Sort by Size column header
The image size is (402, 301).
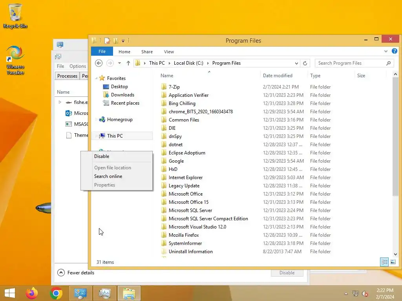361,76
